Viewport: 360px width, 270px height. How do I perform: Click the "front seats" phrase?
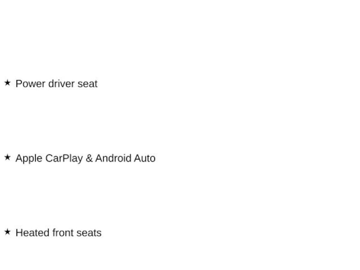point(77,233)
